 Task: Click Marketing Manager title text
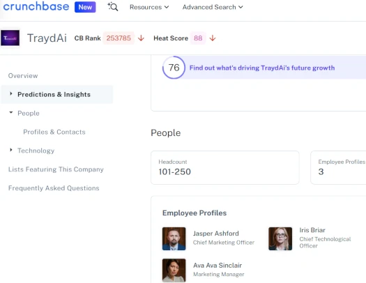219,275
